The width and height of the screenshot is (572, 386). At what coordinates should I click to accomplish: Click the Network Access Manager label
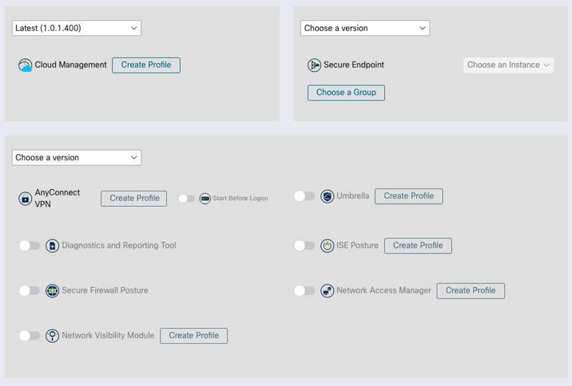[384, 291]
